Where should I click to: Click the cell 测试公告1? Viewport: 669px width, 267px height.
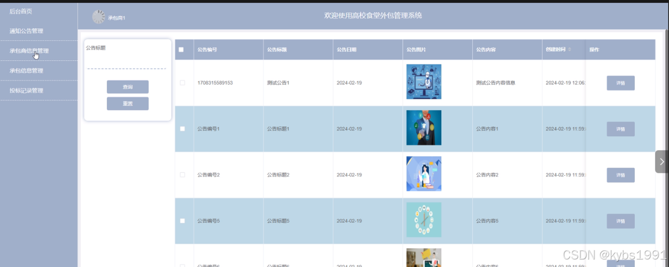278,83
